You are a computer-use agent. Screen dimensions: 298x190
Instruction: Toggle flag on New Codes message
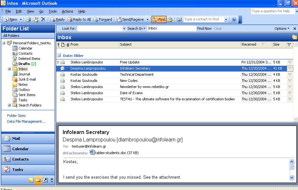tap(290, 81)
